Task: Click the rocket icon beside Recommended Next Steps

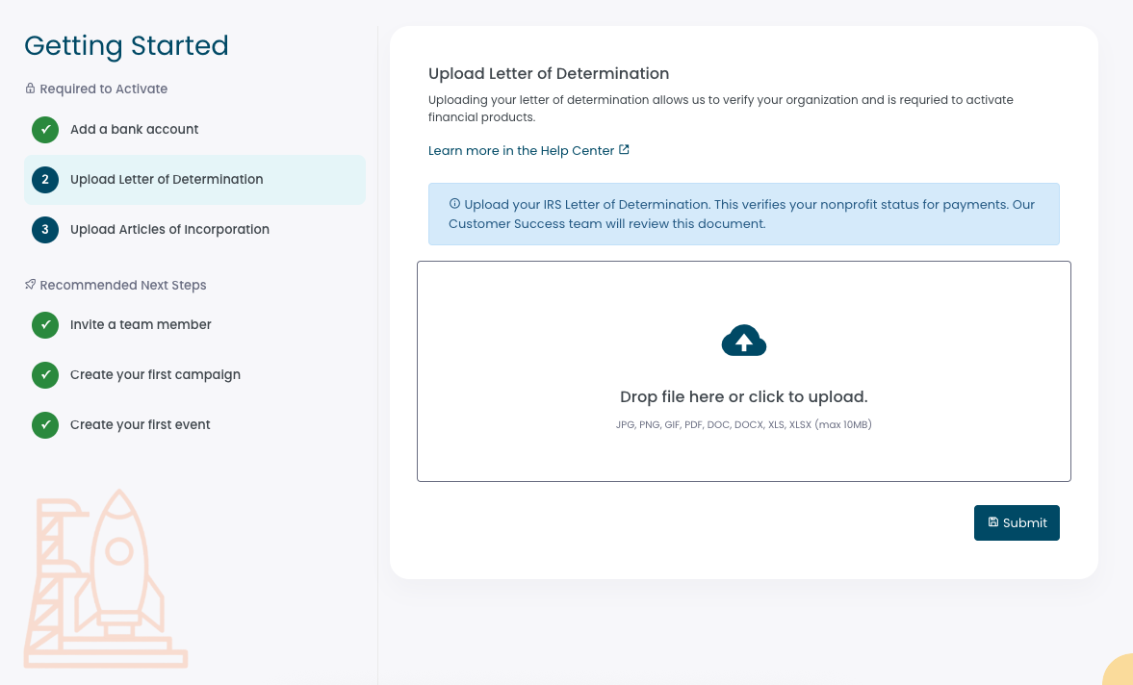Action: [29, 285]
